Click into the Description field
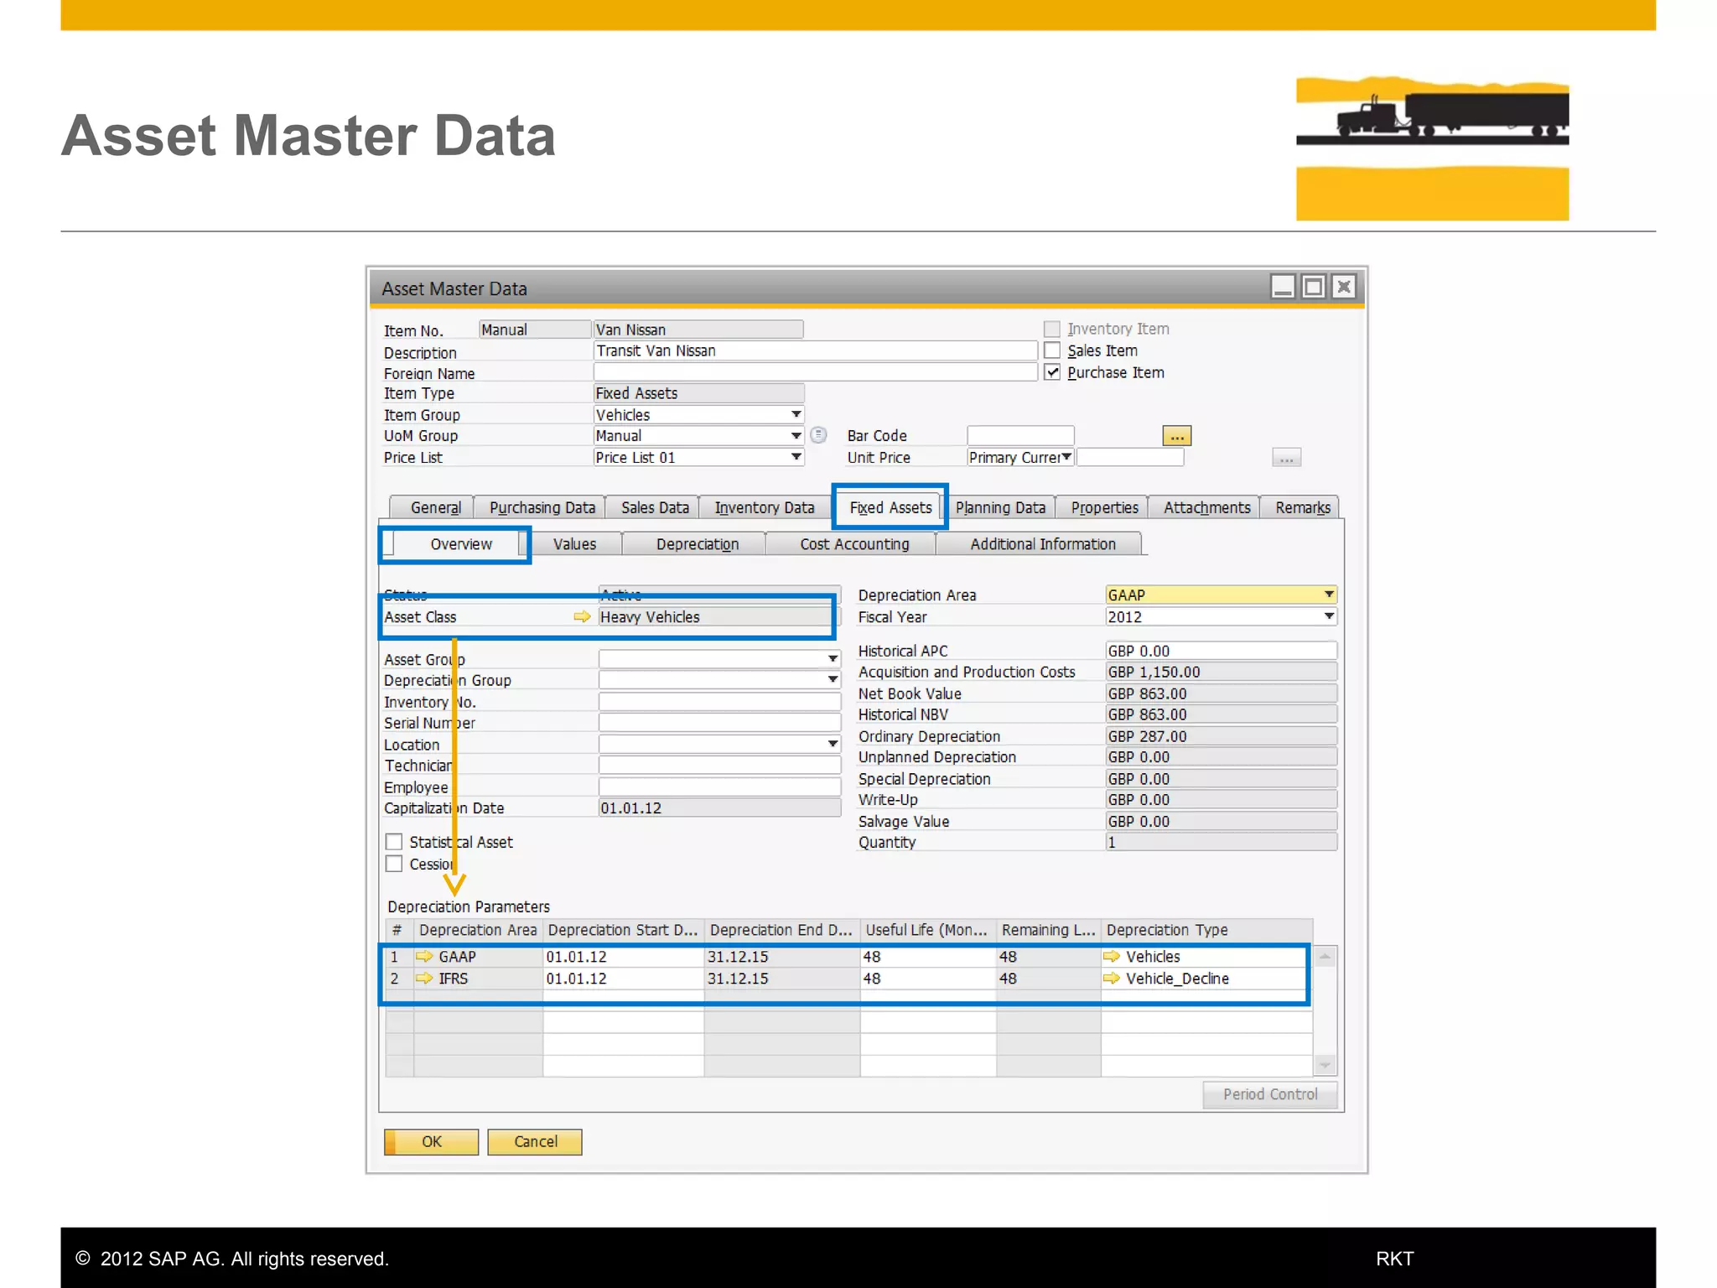 tap(815, 351)
